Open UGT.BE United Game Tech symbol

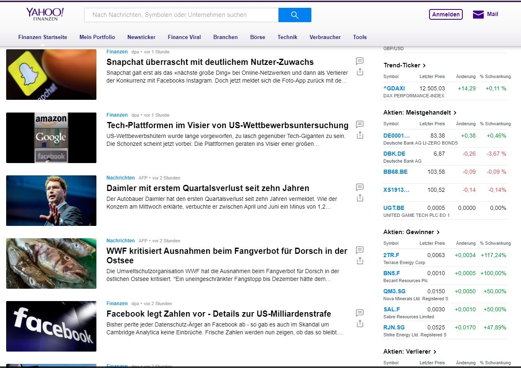pos(394,208)
